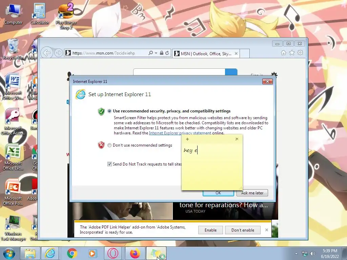Add a new sticky note with plus
This screenshot has height=260, width=347.
coord(187,139)
